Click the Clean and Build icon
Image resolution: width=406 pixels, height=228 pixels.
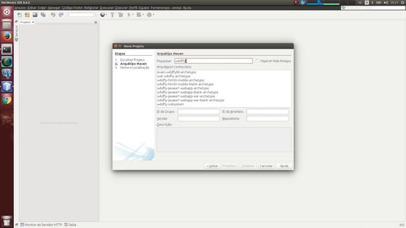(121, 15)
